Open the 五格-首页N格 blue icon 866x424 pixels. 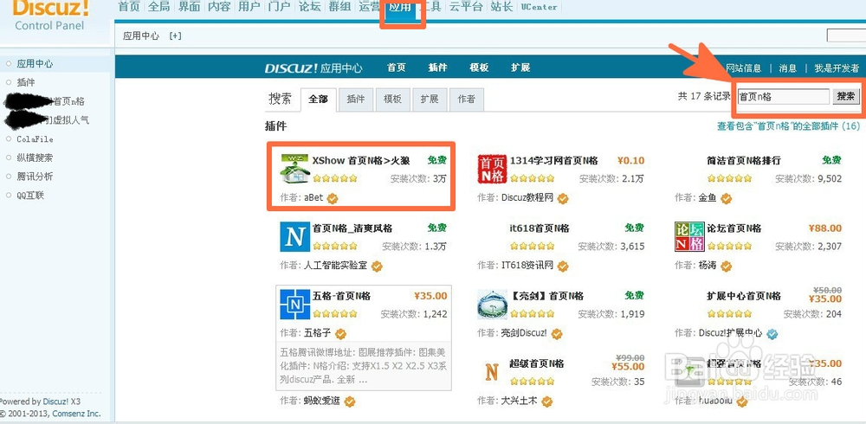point(295,305)
